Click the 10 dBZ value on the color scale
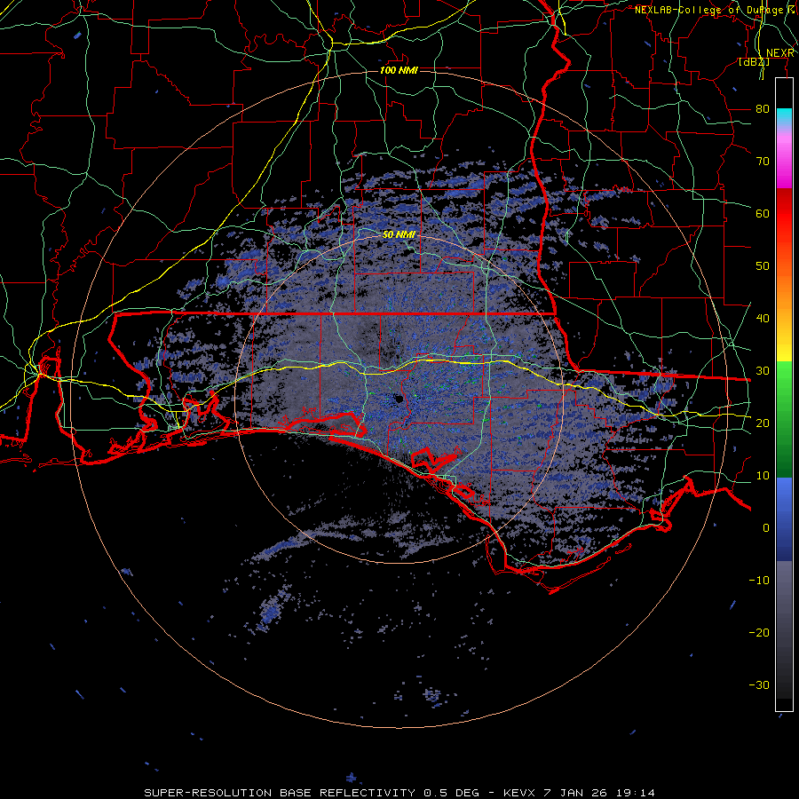The image size is (799, 799). point(763,476)
